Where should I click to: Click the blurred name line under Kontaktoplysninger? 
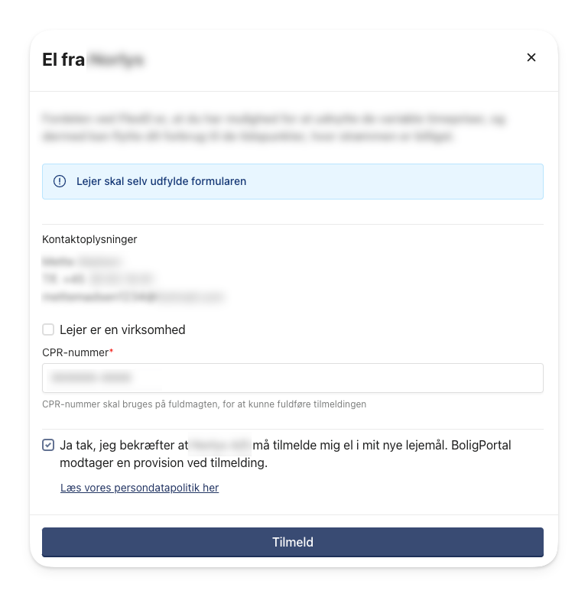tap(82, 261)
